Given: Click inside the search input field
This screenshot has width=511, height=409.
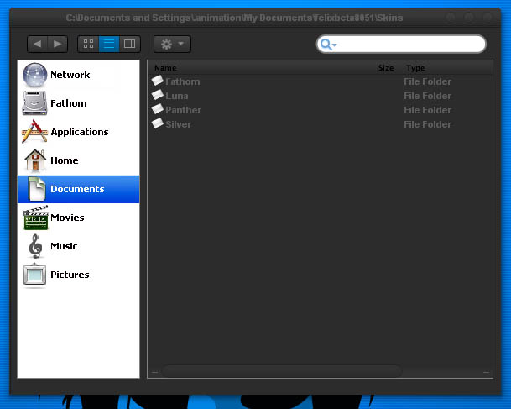Looking at the screenshot, I should [410, 44].
